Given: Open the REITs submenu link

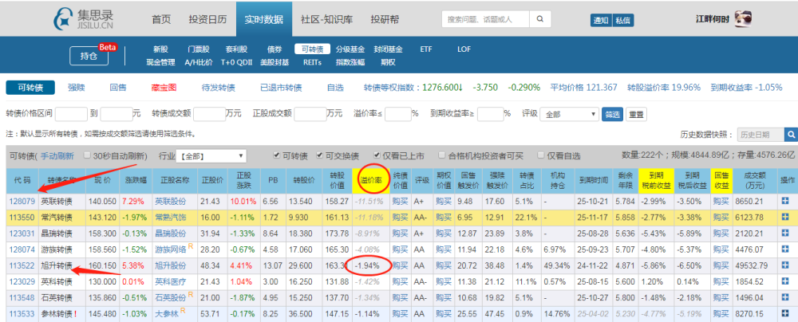Looking at the screenshot, I should coord(312,62).
